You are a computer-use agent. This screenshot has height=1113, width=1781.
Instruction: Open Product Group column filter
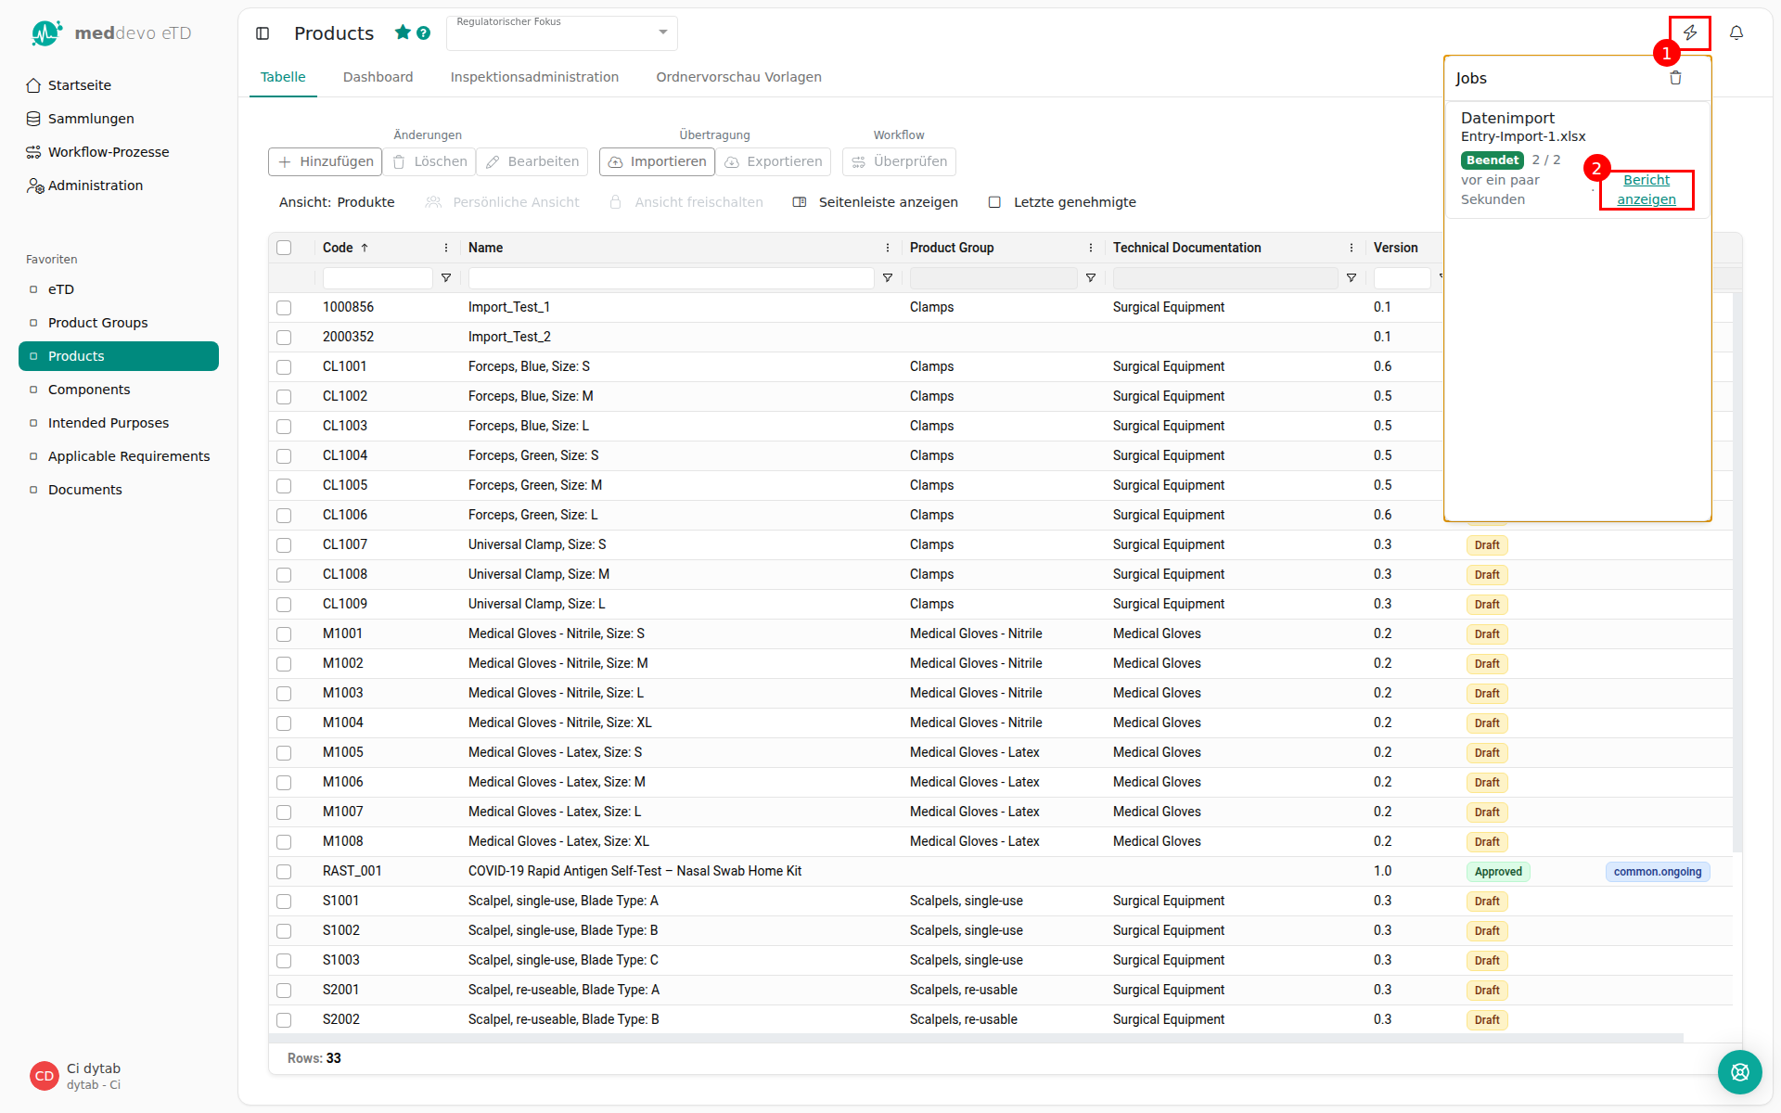[x=1091, y=278]
